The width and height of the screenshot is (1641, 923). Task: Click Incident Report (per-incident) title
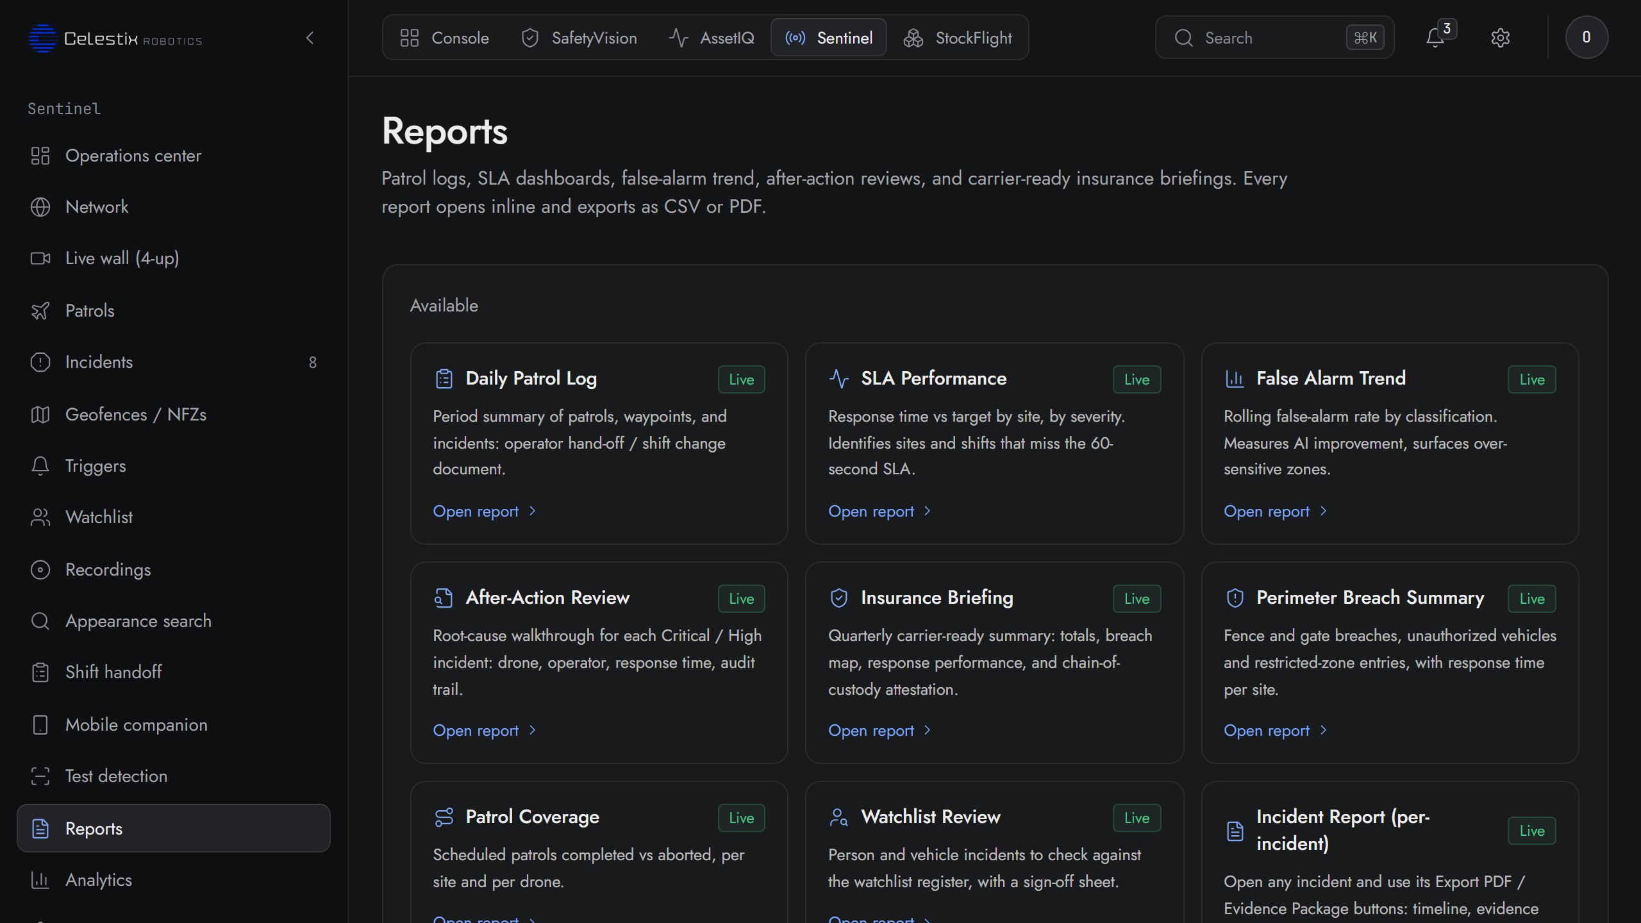pyautogui.click(x=1343, y=830)
